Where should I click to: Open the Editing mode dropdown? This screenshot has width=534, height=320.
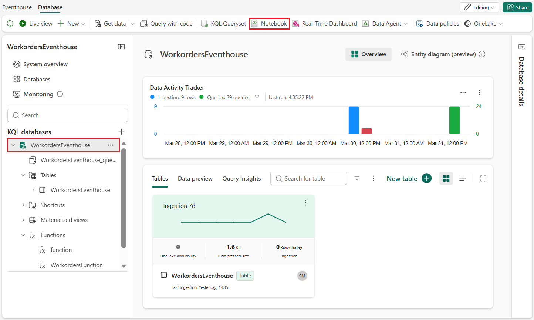[x=479, y=7]
